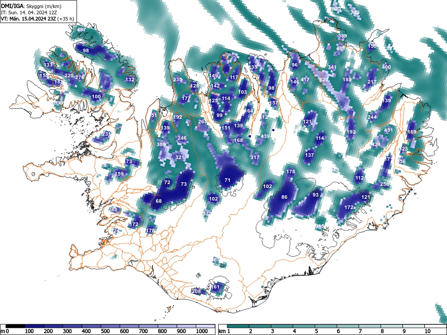Click the visibility value '620'
The height and width of the screenshot is (335, 447).
[324, 80]
